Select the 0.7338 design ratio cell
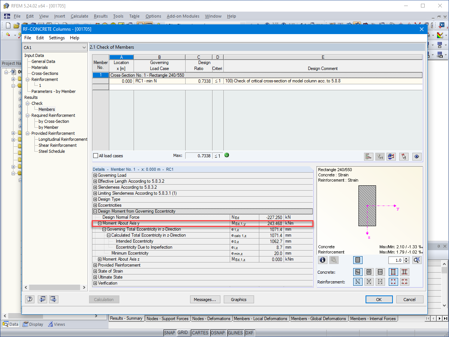The width and height of the screenshot is (449, 337). [199, 81]
